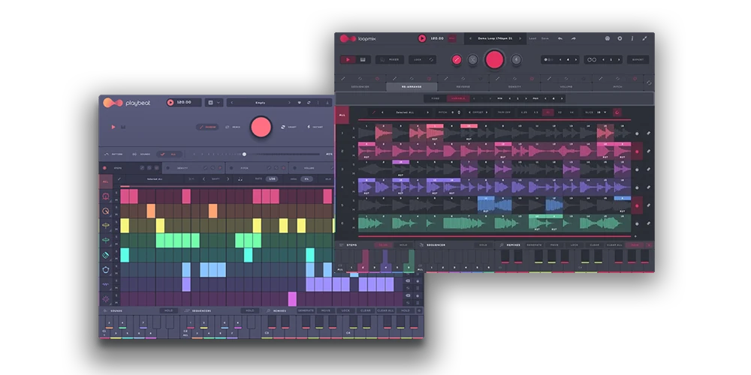Click the infinity loop icon in Loopmix
This screenshot has height=375, width=751.
click(x=592, y=60)
